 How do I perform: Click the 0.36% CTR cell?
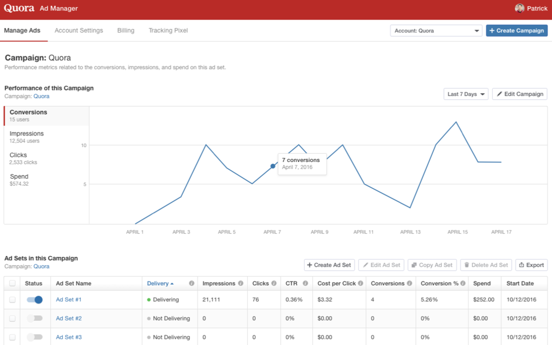click(x=294, y=300)
